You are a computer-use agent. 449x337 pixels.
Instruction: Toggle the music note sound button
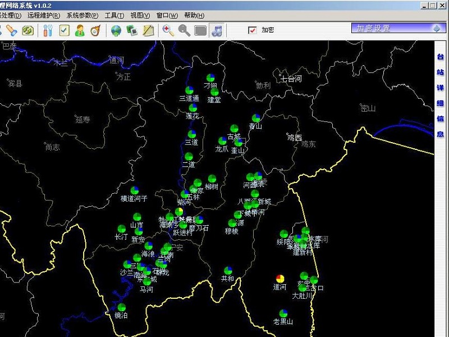point(216,30)
